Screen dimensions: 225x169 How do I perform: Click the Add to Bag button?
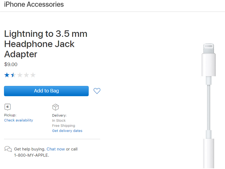point(46,91)
